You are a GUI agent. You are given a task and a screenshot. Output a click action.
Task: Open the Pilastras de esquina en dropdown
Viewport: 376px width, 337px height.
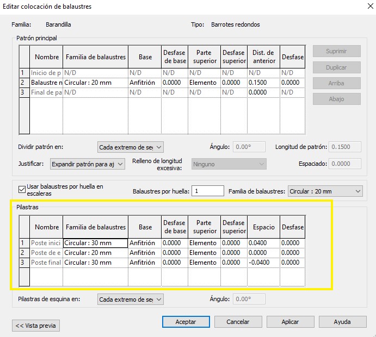point(131,299)
